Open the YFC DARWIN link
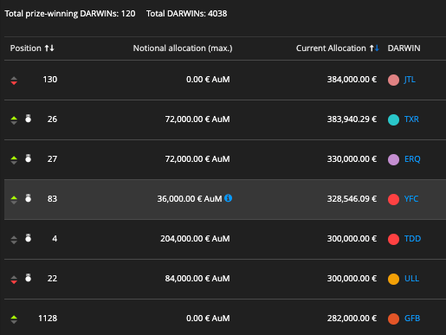The height and width of the screenshot is (335, 446). 411,199
